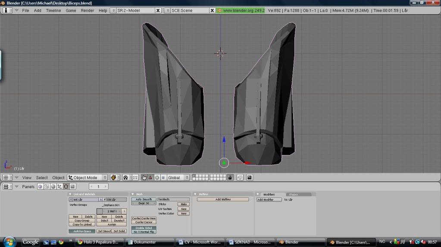Image resolution: width=441 pixels, height=247 pixels.
Task: Click the Center Cursor button
Action: 144,222
